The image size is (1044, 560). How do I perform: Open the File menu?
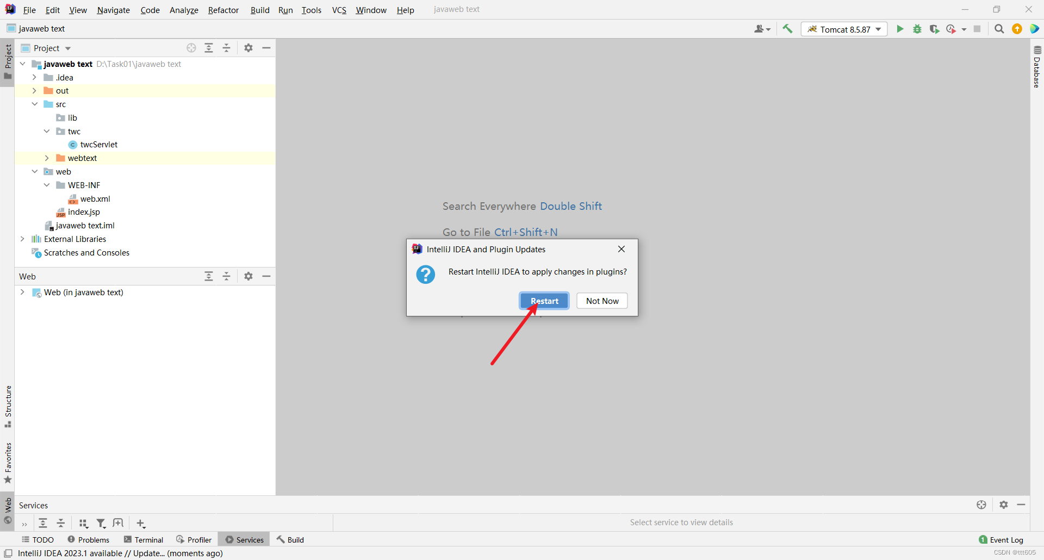point(29,10)
